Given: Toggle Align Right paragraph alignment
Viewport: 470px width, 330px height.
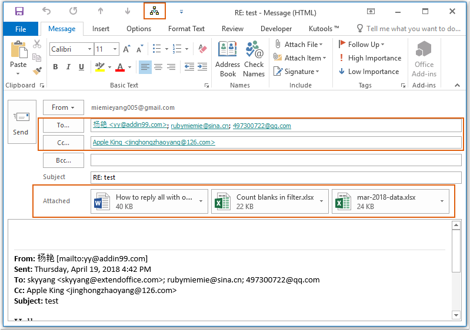Looking at the screenshot, I should pos(171,67).
